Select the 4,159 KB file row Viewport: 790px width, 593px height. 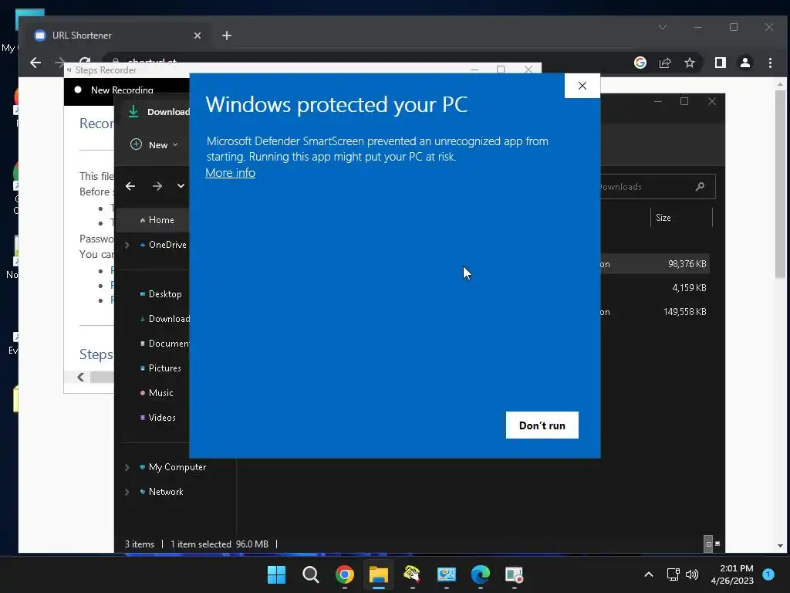pos(654,288)
